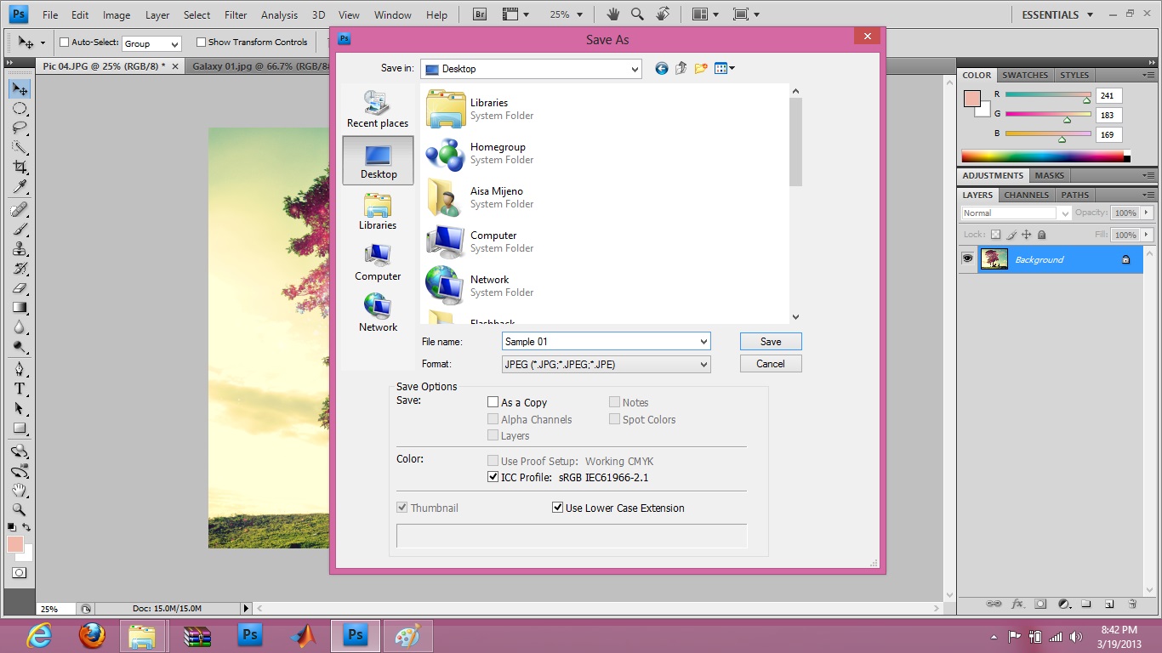Toggle the Lock transparent pixels button
Viewport: 1162px width, 653px height.
(x=995, y=235)
